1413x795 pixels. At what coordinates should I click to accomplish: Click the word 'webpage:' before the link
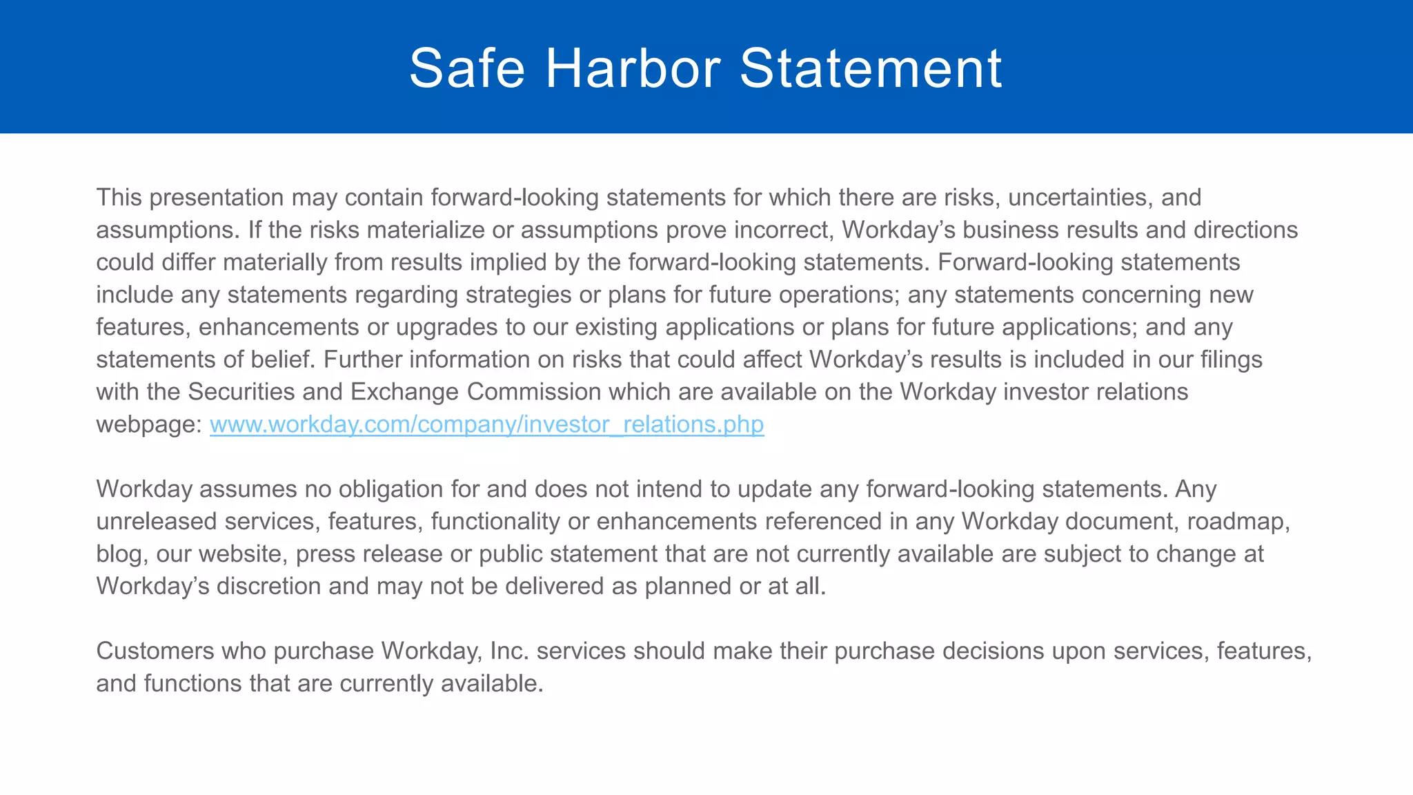point(149,424)
